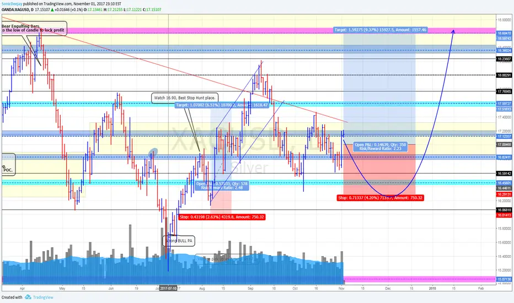This screenshot has height=303, width=514.
Task: Select the Stop 0.71337 (4.20%) red label
Action: coord(380,198)
